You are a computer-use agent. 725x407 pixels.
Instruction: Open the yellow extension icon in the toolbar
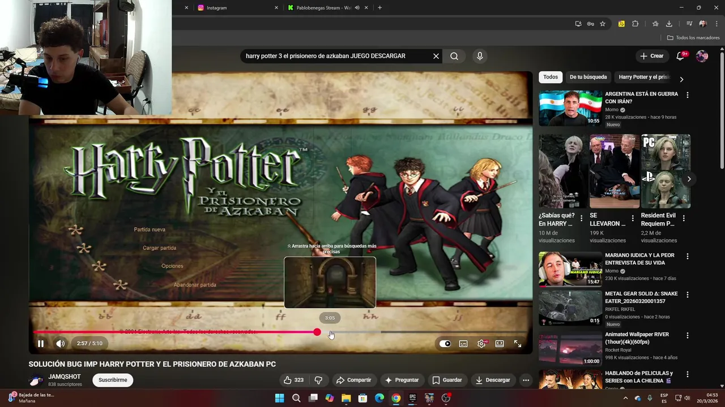(x=621, y=24)
